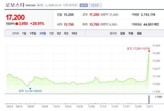Click the stock name 로보스타
The width and height of the screenshot is (164, 111).
click(15, 5)
